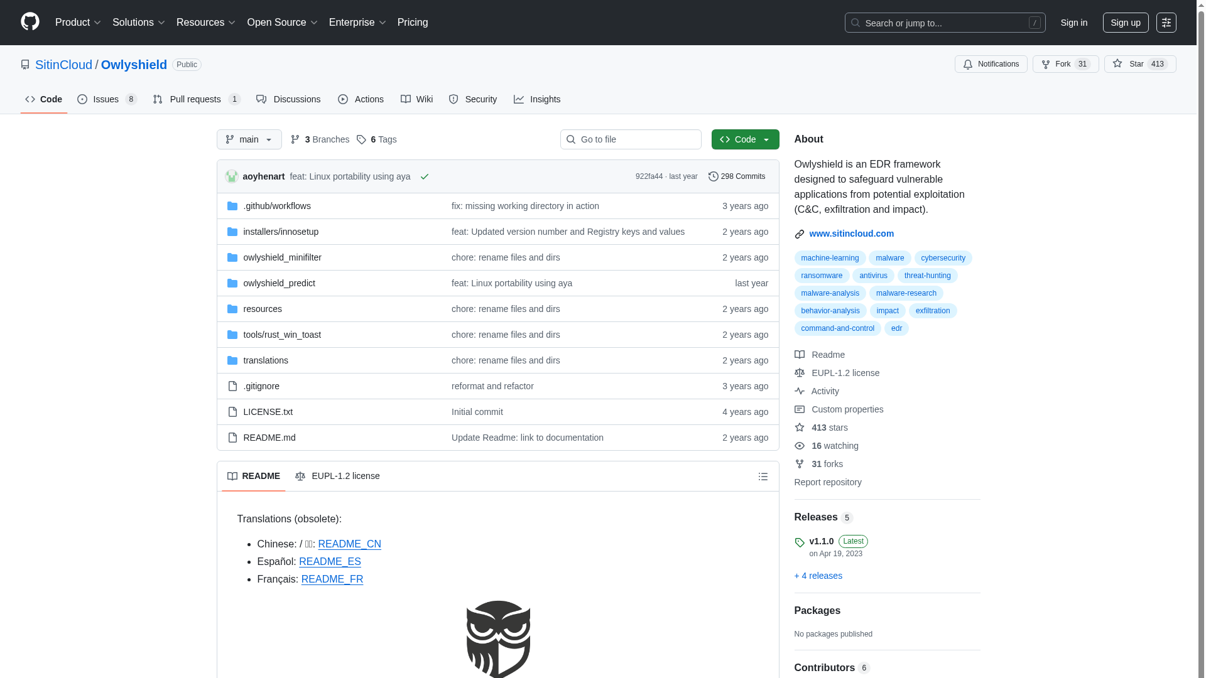The image size is (1206, 678).
Task: Open README_FR translation link
Action: (332, 579)
